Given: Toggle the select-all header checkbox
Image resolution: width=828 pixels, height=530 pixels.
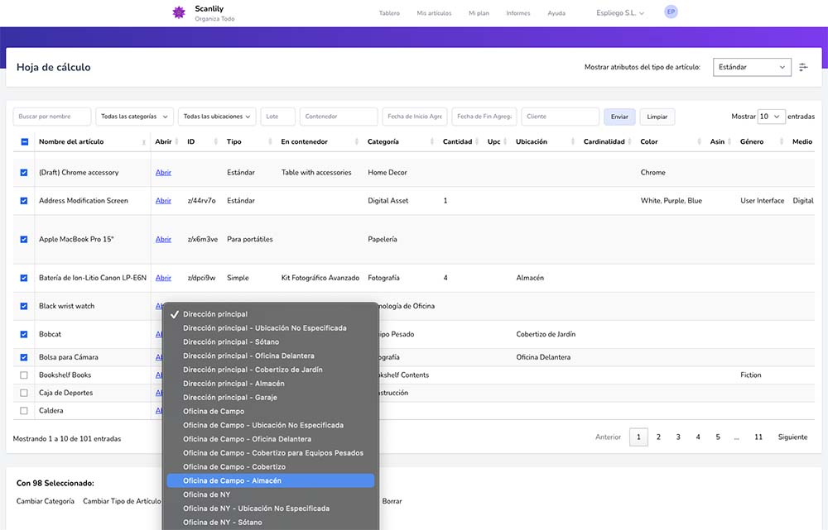Looking at the screenshot, I should tap(24, 141).
